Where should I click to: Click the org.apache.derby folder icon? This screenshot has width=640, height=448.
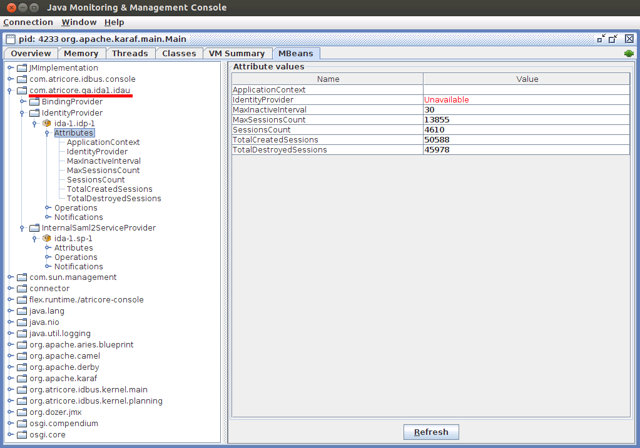click(22, 367)
